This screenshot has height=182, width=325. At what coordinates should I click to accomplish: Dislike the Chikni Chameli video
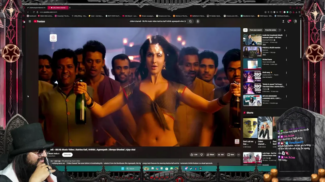[202, 155]
